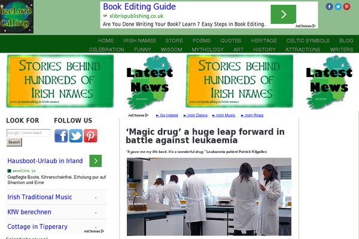Go to HOME in navigation bar
Viewport: 359px width, 239px height.
(x=106, y=41)
